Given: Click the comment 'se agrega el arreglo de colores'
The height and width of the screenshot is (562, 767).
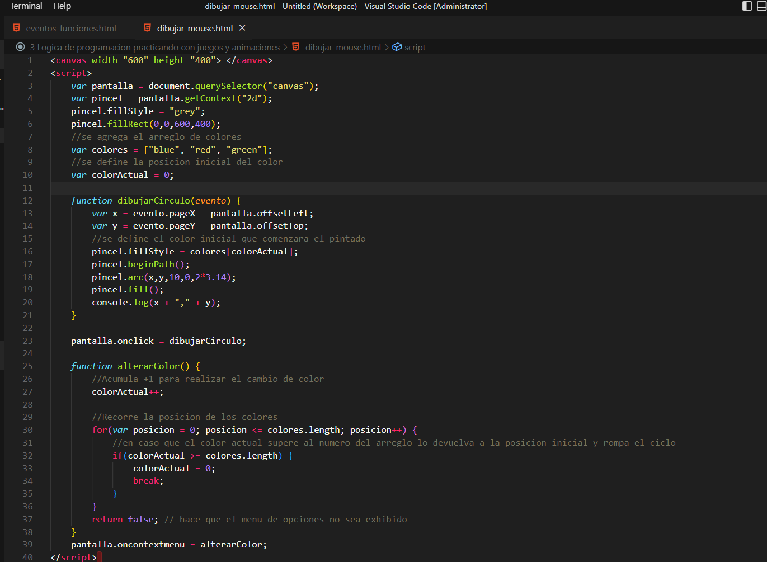Looking at the screenshot, I should pos(156,137).
